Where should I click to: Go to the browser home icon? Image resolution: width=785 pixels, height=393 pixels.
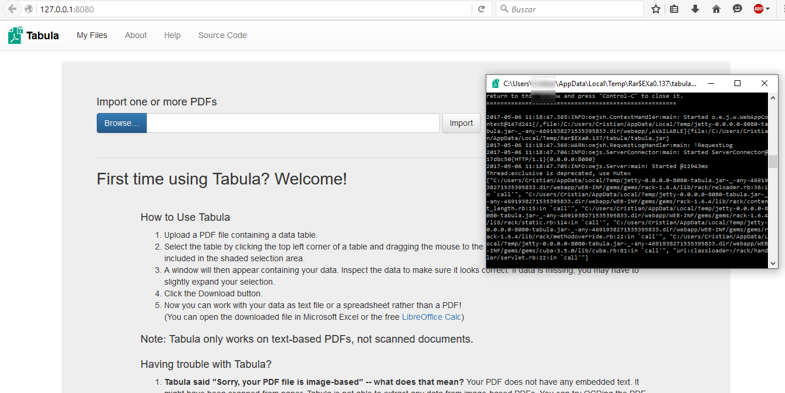[716, 9]
